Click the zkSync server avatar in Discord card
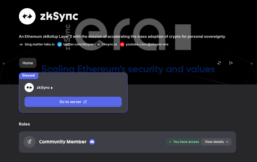Viewport: 257px width, 162px height. click(29, 88)
